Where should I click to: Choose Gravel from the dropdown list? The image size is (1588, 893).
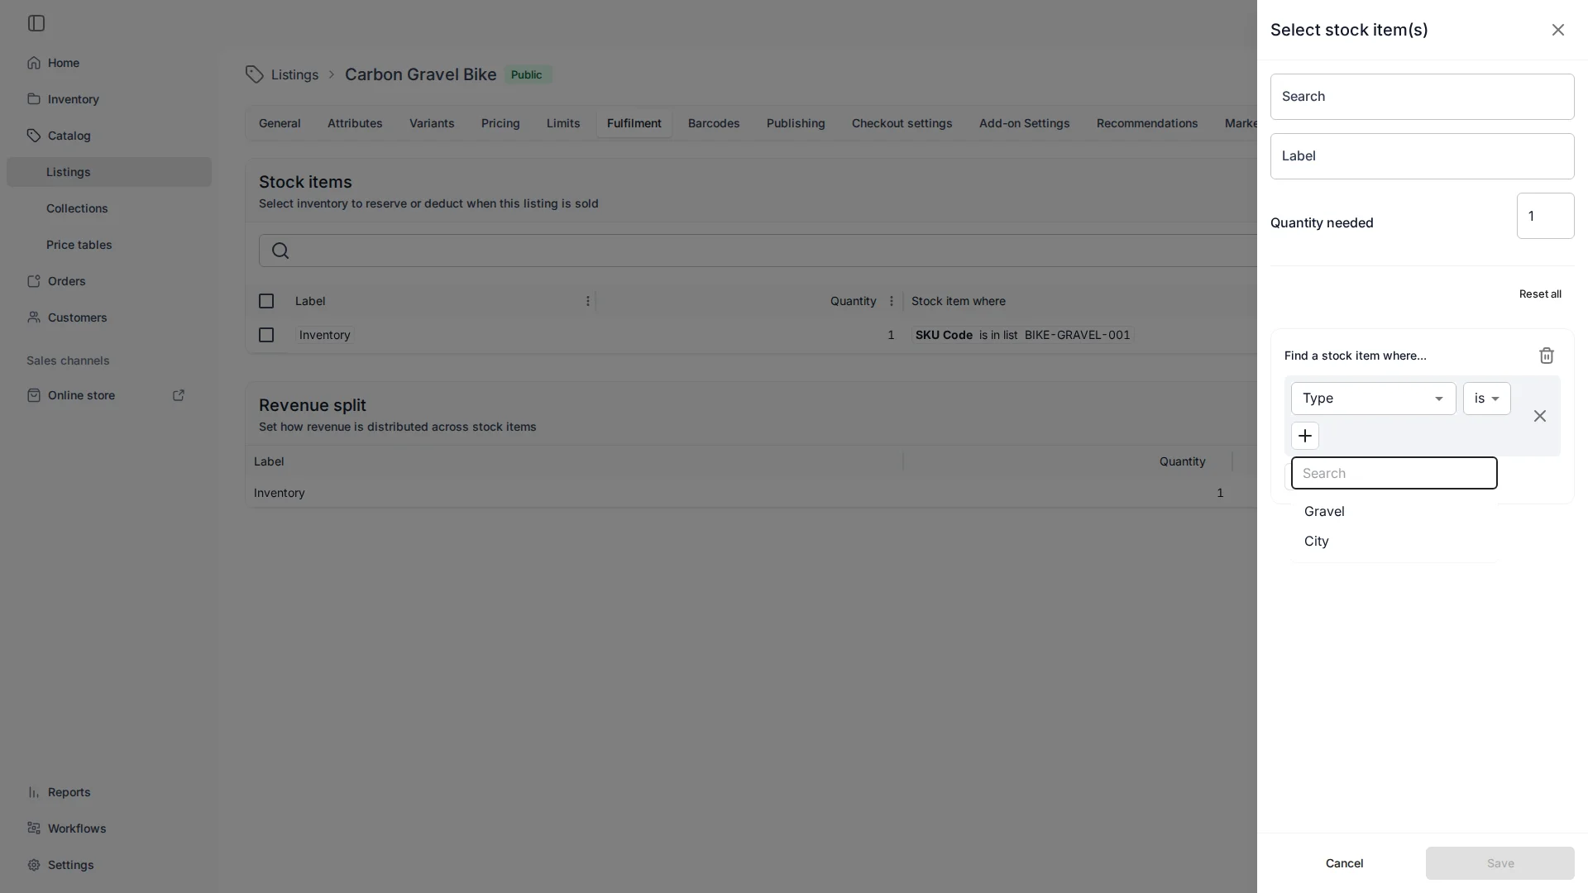1394,511
